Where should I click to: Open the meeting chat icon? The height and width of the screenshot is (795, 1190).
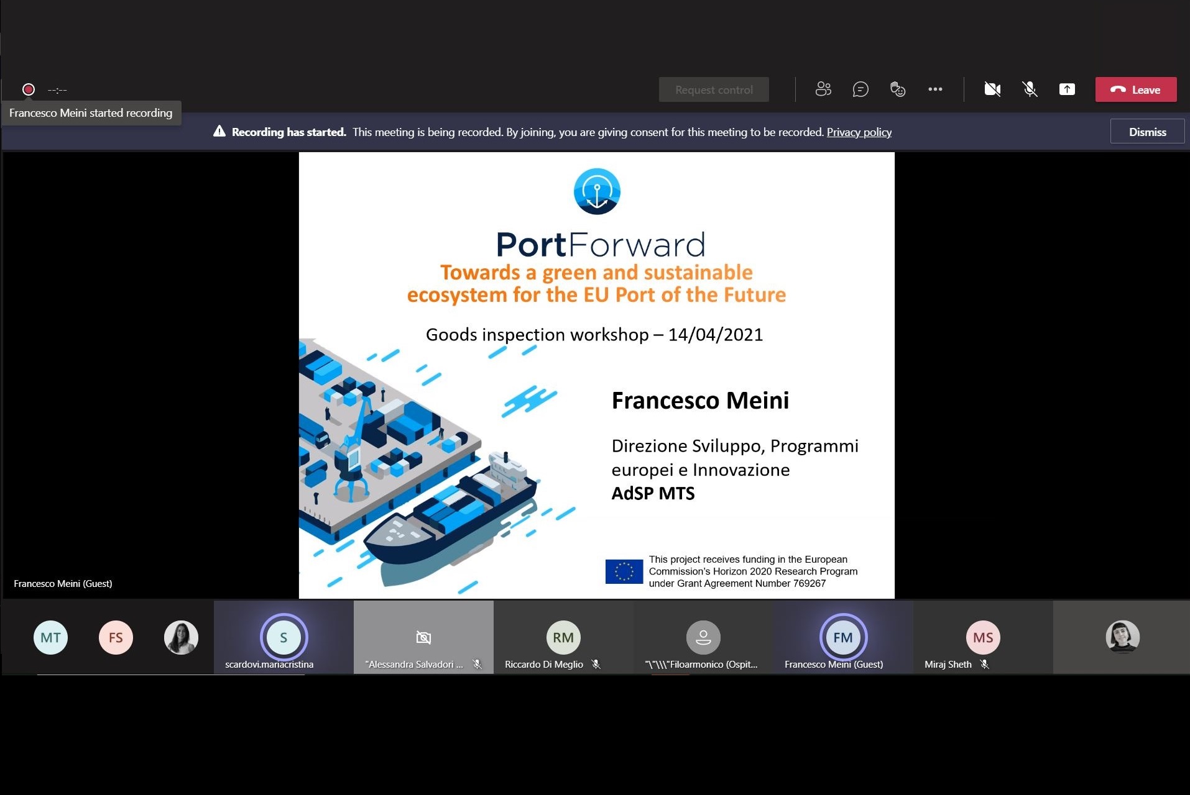point(860,89)
